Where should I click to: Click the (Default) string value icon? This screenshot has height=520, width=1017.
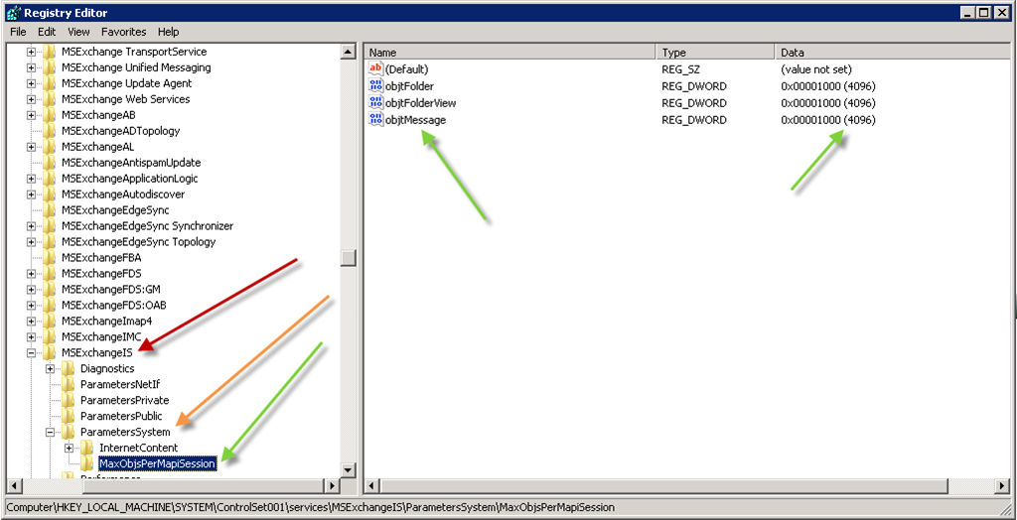pyautogui.click(x=375, y=69)
